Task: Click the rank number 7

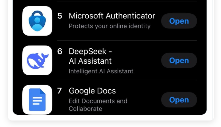Action: pos(59,91)
